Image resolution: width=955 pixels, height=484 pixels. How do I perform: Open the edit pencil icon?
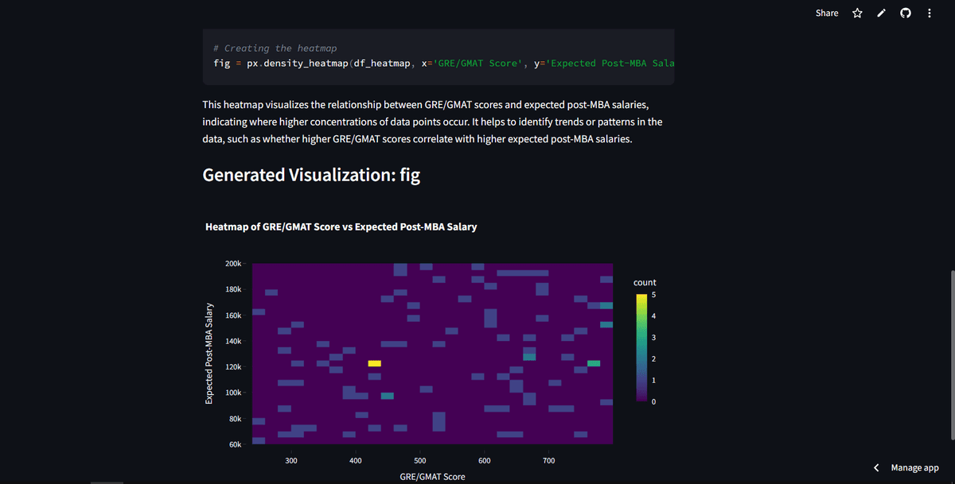[x=881, y=14]
